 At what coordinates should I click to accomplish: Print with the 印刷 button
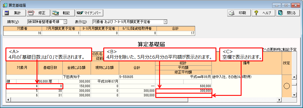pyautogui.click(x=239, y=13)
